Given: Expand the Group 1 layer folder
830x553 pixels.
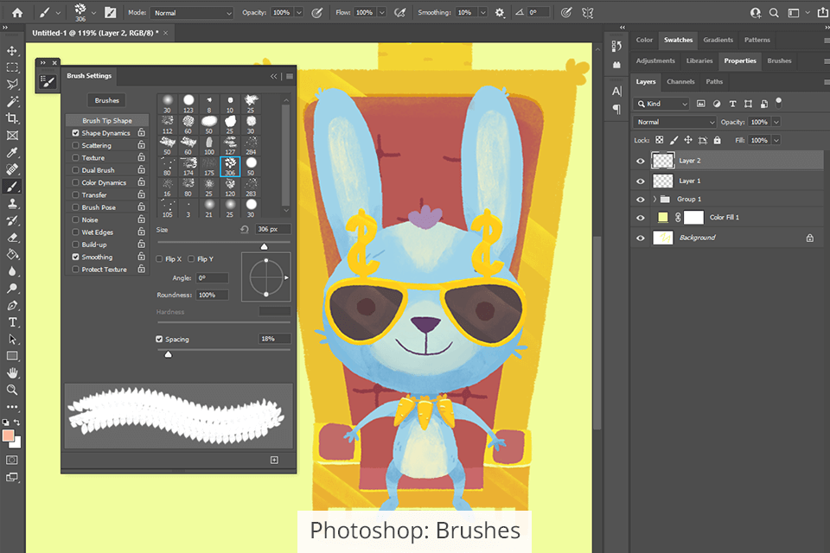Looking at the screenshot, I should coord(654,199).
